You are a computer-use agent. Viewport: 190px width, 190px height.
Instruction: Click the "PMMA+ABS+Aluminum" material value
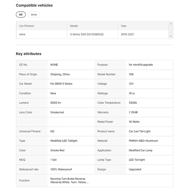[x=143, y=141]
